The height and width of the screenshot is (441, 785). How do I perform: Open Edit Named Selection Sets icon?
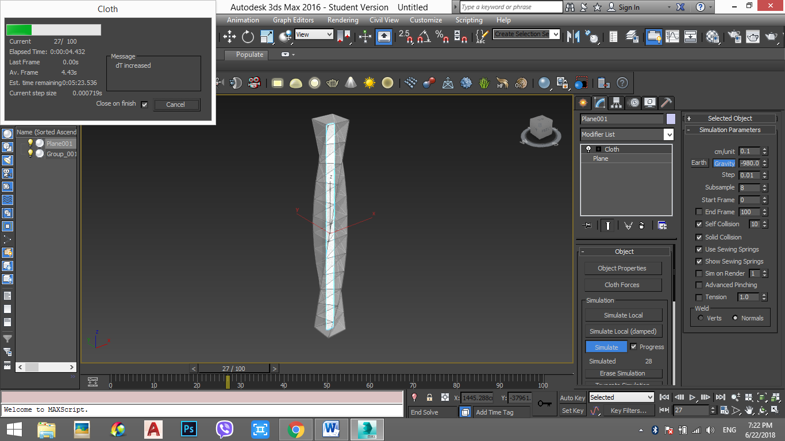coord(481,37)
